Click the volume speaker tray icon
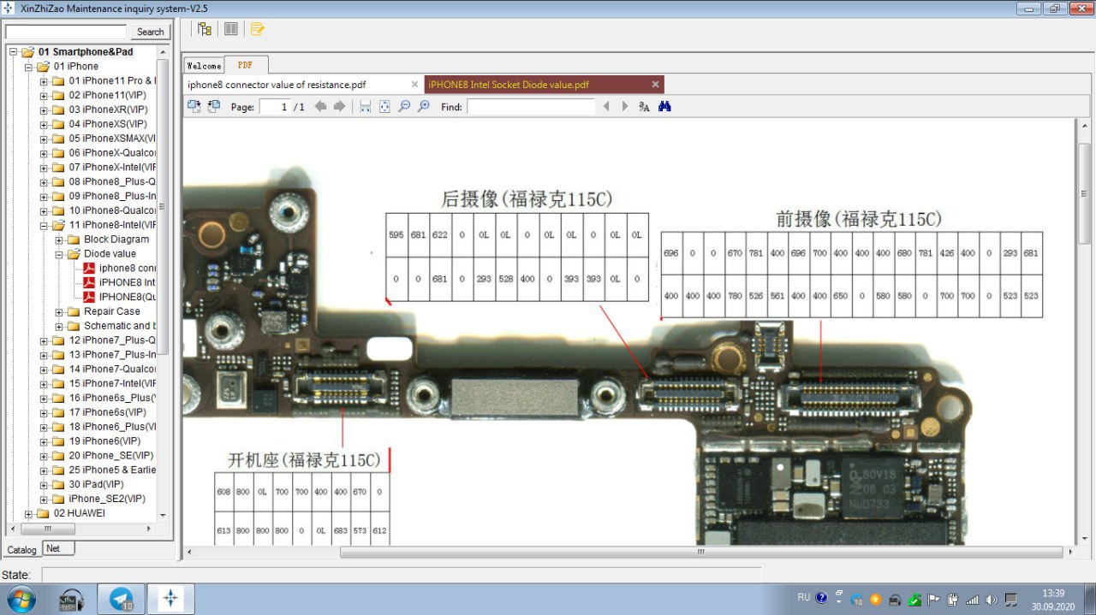 pos(991,599)
